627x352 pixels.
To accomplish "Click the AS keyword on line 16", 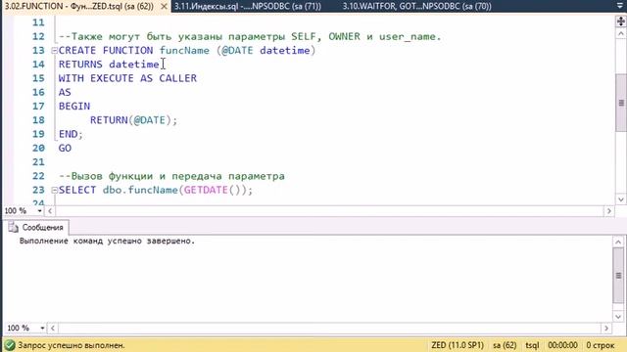I will [x=65, y=93].
